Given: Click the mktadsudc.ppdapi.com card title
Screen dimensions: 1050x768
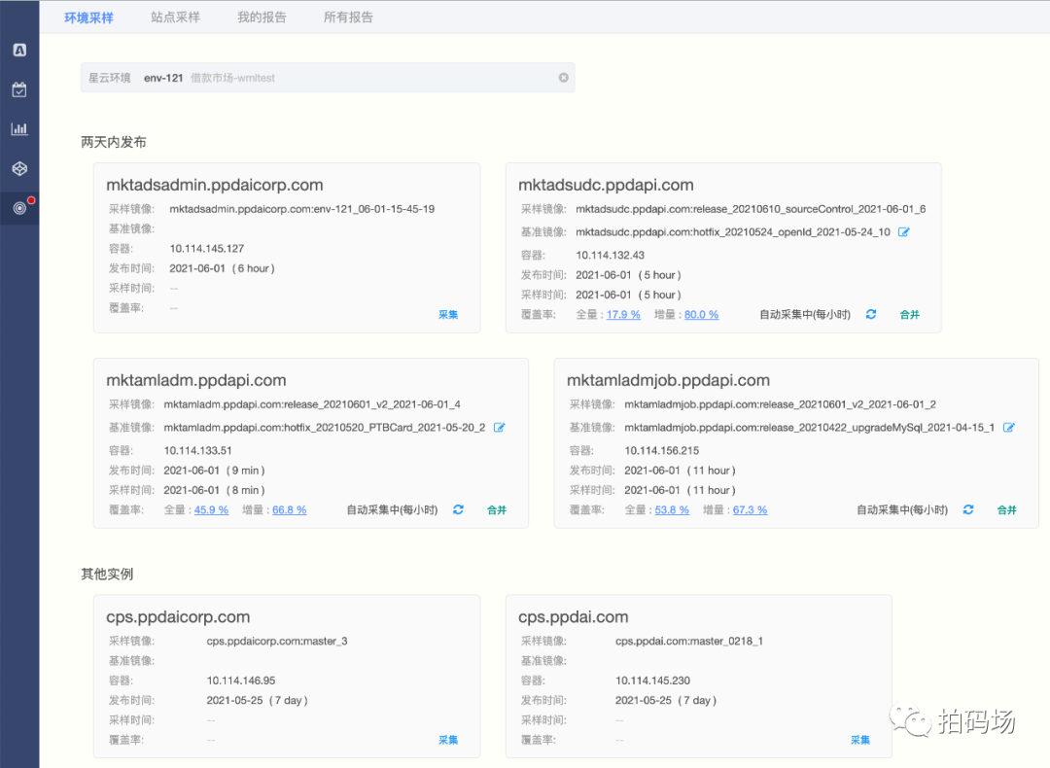Looking at the screenshot, I should coord(606,185).
